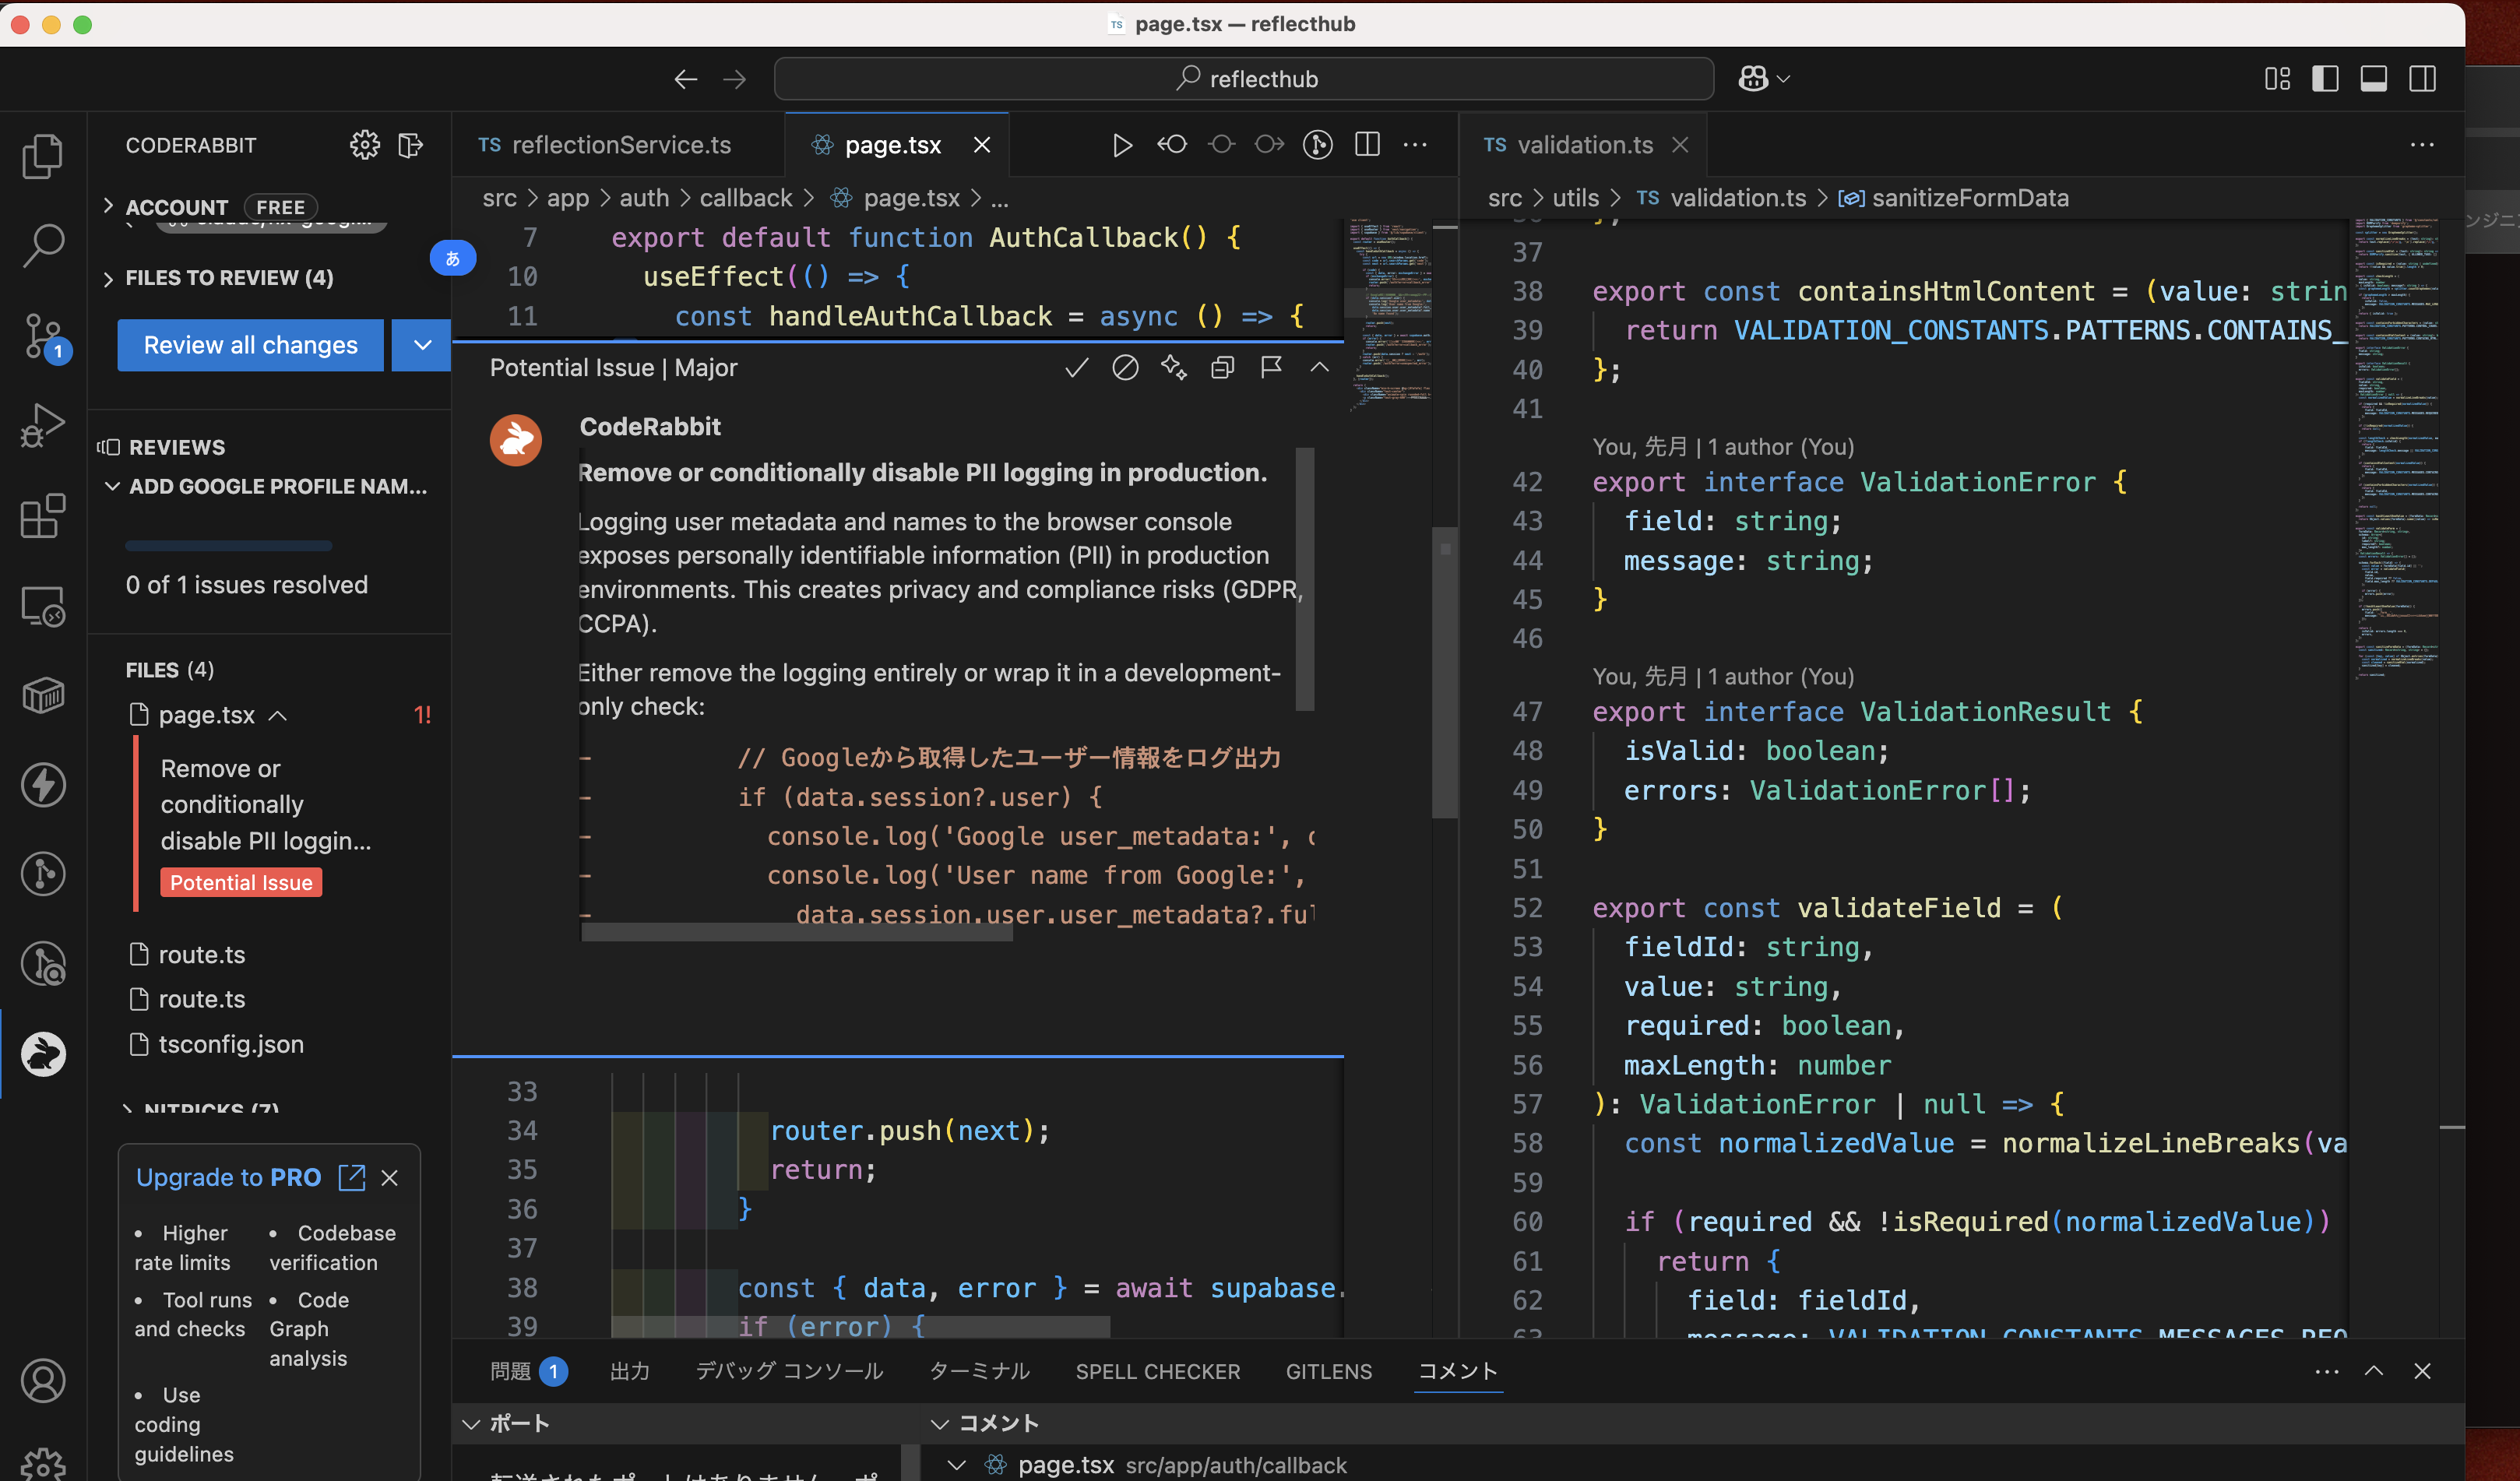The height and width of the screenshot is (1481, 2520).
Task: Open the Extensions view icon
Action: [x=43, y=516]
